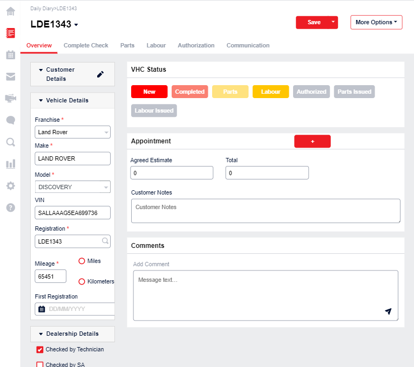
Task: Click the pencil edit icon for Customer Details
Action: pyautogui.click(x=100, y=74)
